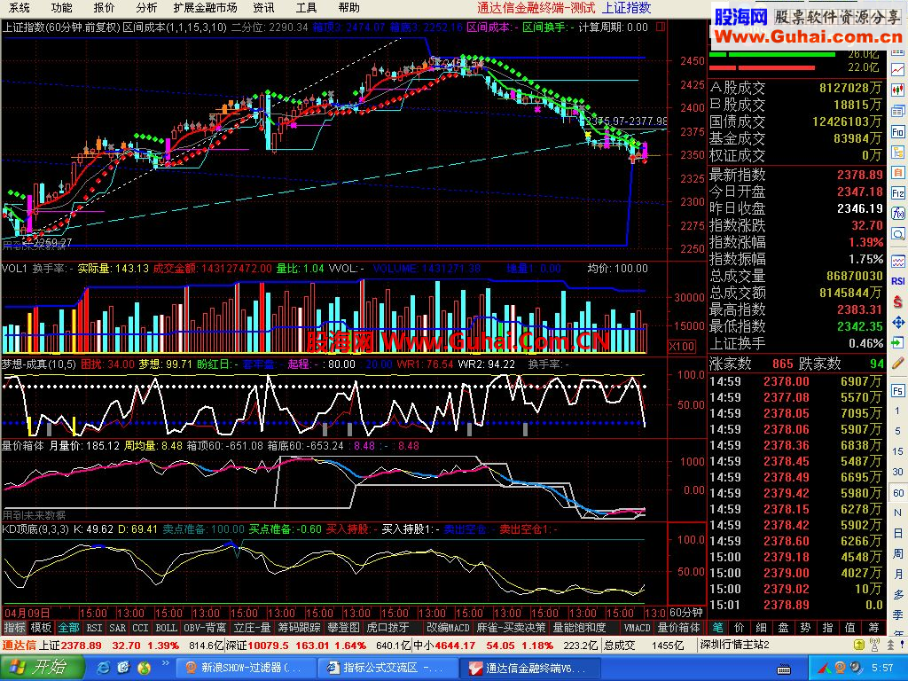Image resolution: width=908 pixels, height=681 pixels.
Task: Click the green arrow import icon
Action: (898, 342)
